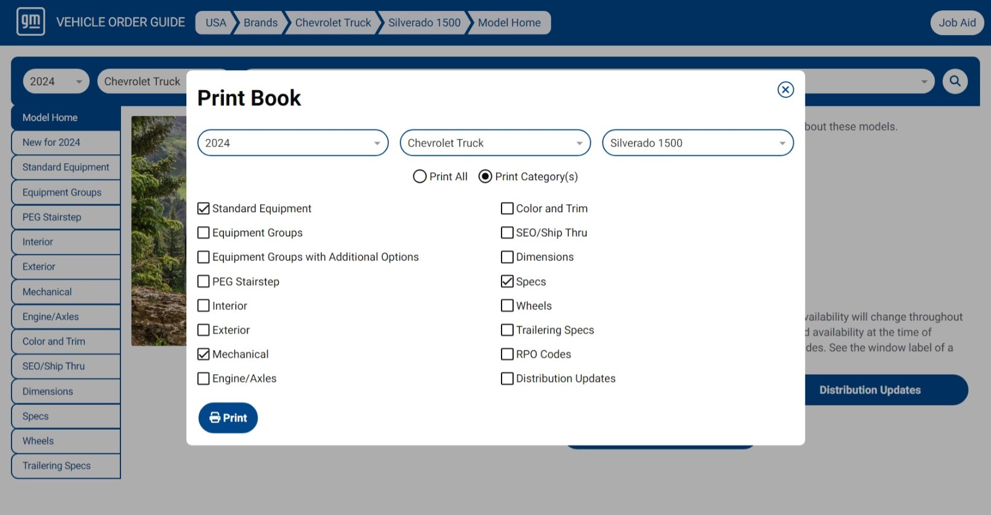Open the background 2024 year dropdown
This screenshot has width=991, height=515.
coord(56,81)
